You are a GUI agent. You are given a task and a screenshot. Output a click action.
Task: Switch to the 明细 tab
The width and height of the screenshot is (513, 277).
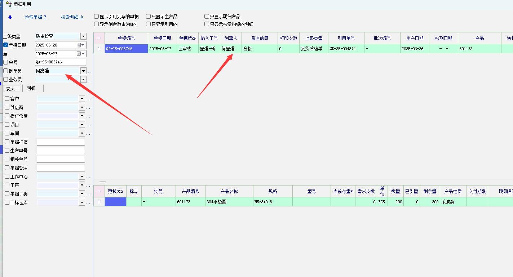pos(31,89)
